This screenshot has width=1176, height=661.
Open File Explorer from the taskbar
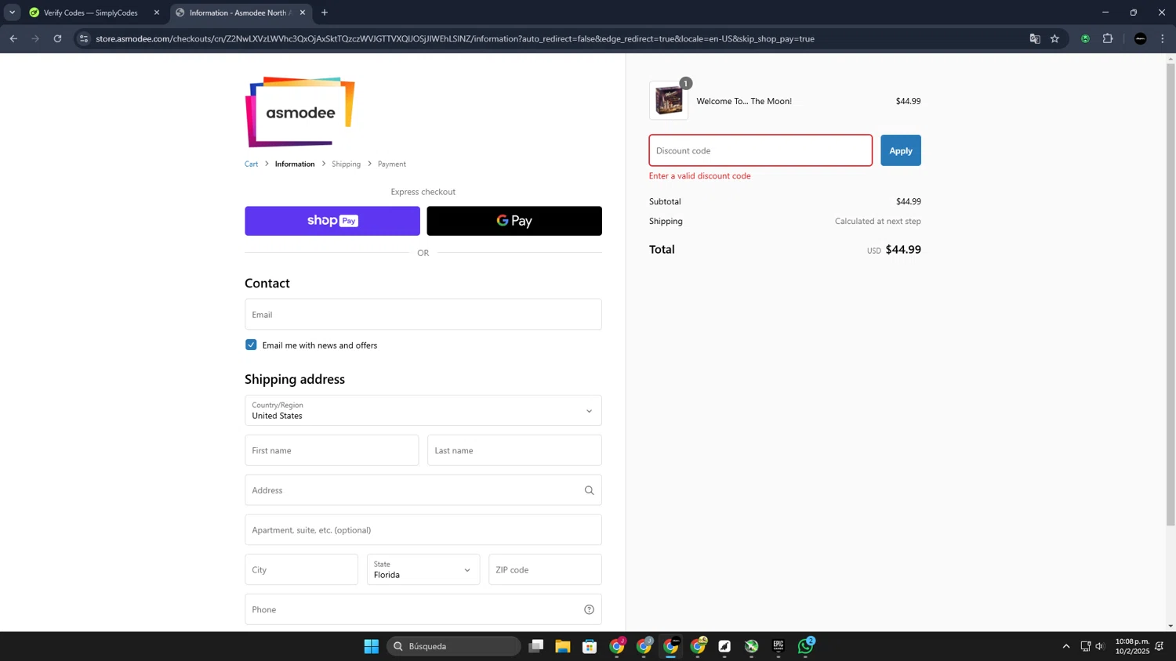[x=563, y=646]
